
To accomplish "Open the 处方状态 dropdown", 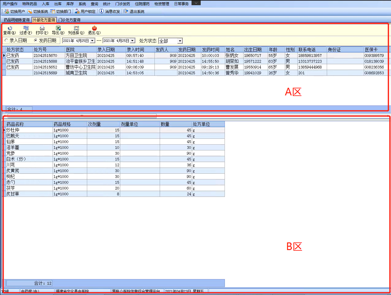I will coord(180,41).
